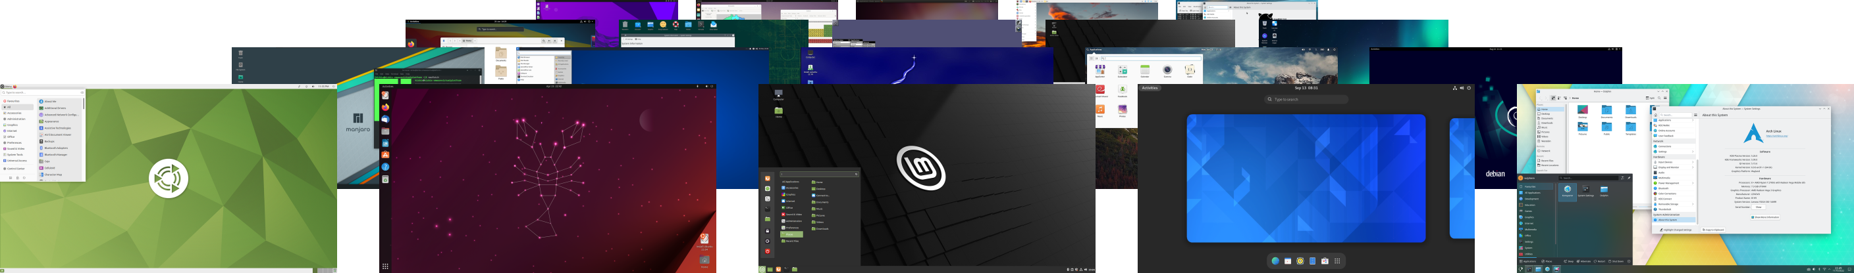Open the app grid in the GNOME dash
Viewport: 1854px width, 273px height.
point(1337,261)
